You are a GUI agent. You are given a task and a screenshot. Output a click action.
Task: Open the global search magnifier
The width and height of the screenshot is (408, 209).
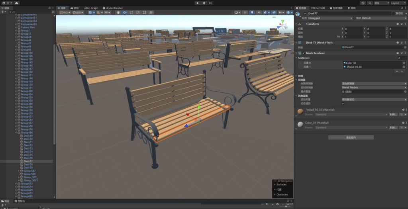coord(370,3)
